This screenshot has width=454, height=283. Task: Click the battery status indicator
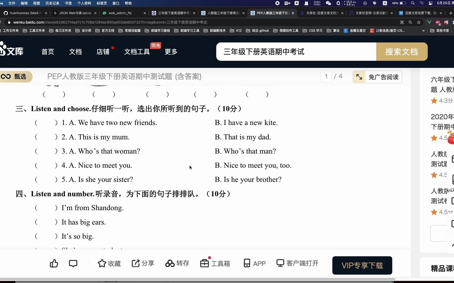(399, 3)
